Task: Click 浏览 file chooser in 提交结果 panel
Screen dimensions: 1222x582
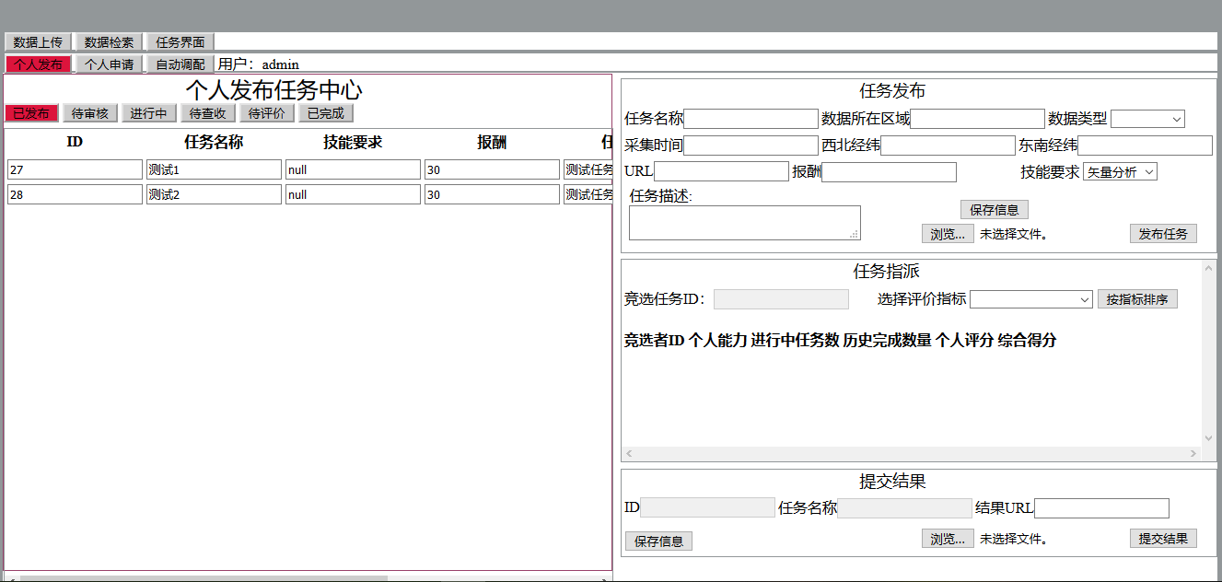Action: pos(947,539)
